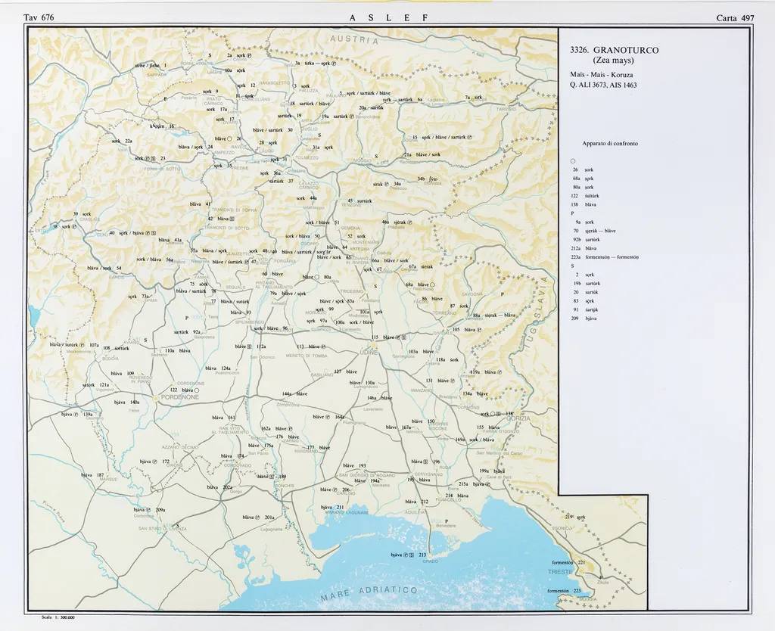Click the circle marker at point 26 blave

click(x=229, y=139)
